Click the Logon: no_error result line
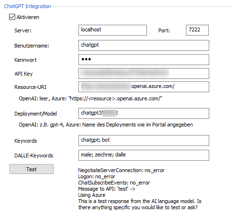The width and height of the screenshot is (233, 223). 97,176
